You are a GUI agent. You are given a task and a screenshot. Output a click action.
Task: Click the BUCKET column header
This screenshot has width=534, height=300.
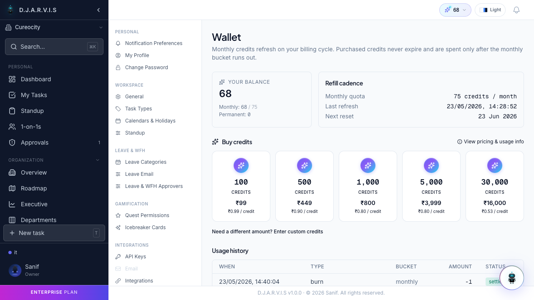tap(406, 267)
